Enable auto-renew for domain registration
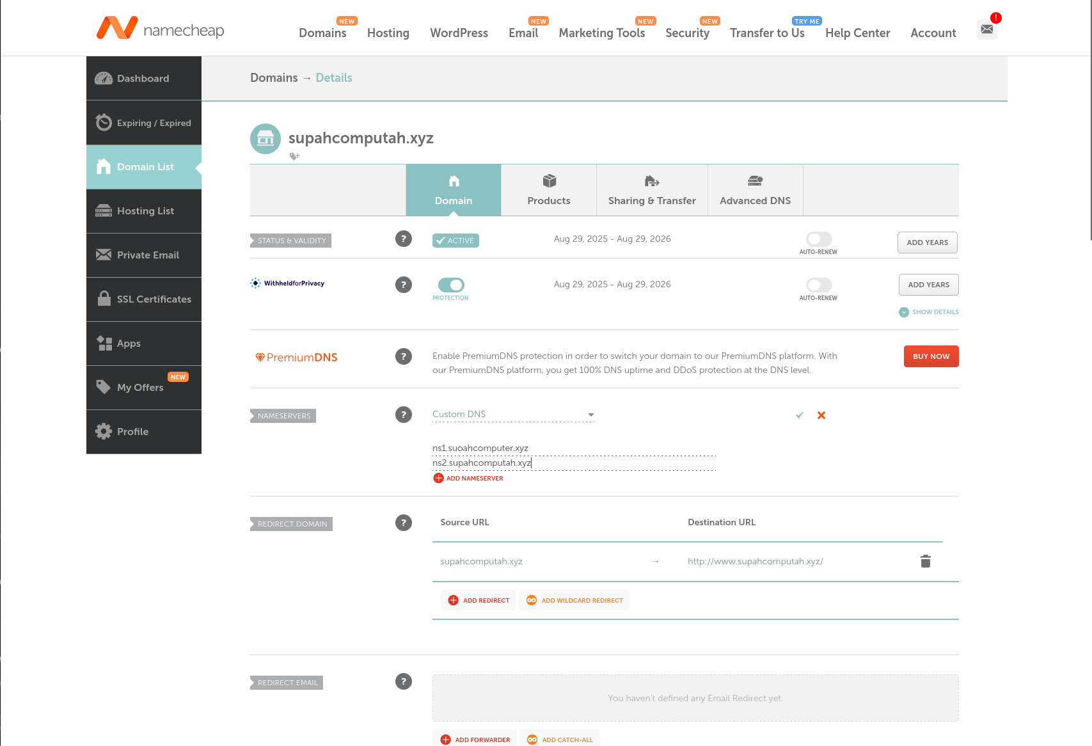1092x746 pixels. click(x=818, y=239)
